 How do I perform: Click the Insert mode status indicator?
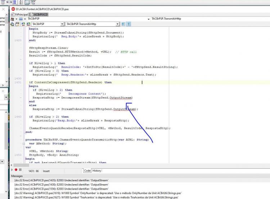46,171
